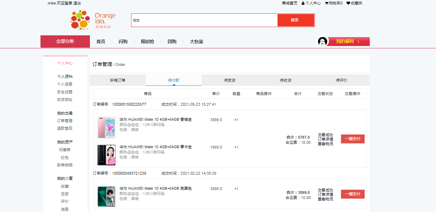This screenshot has height=212, width=436.
Task: Open 退款售后 in sidebar
Action: [65, 128]
